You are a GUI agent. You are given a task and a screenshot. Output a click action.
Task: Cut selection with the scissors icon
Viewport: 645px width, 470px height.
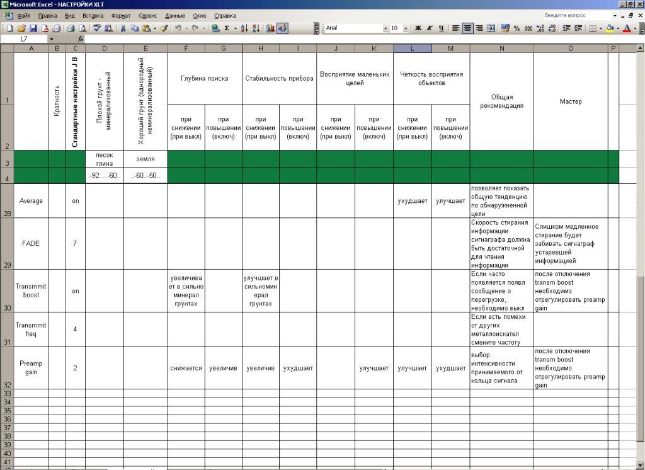coord(123,28)
